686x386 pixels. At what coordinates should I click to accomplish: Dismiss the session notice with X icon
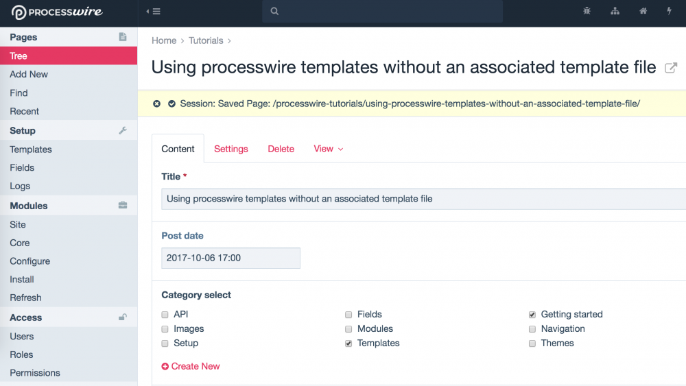tap(157, 104)
